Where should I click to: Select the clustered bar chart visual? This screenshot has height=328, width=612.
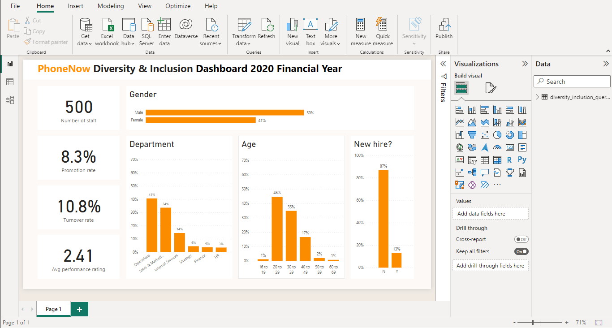(484, 110)
